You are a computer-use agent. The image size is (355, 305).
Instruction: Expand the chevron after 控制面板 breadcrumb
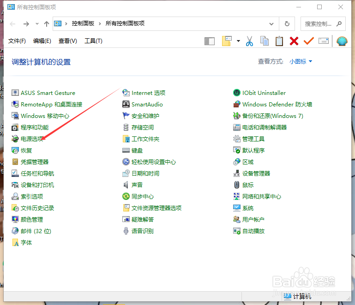click(x=100, y=23)
